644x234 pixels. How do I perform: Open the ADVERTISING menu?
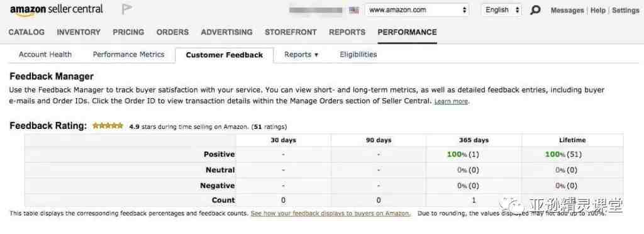226,32
